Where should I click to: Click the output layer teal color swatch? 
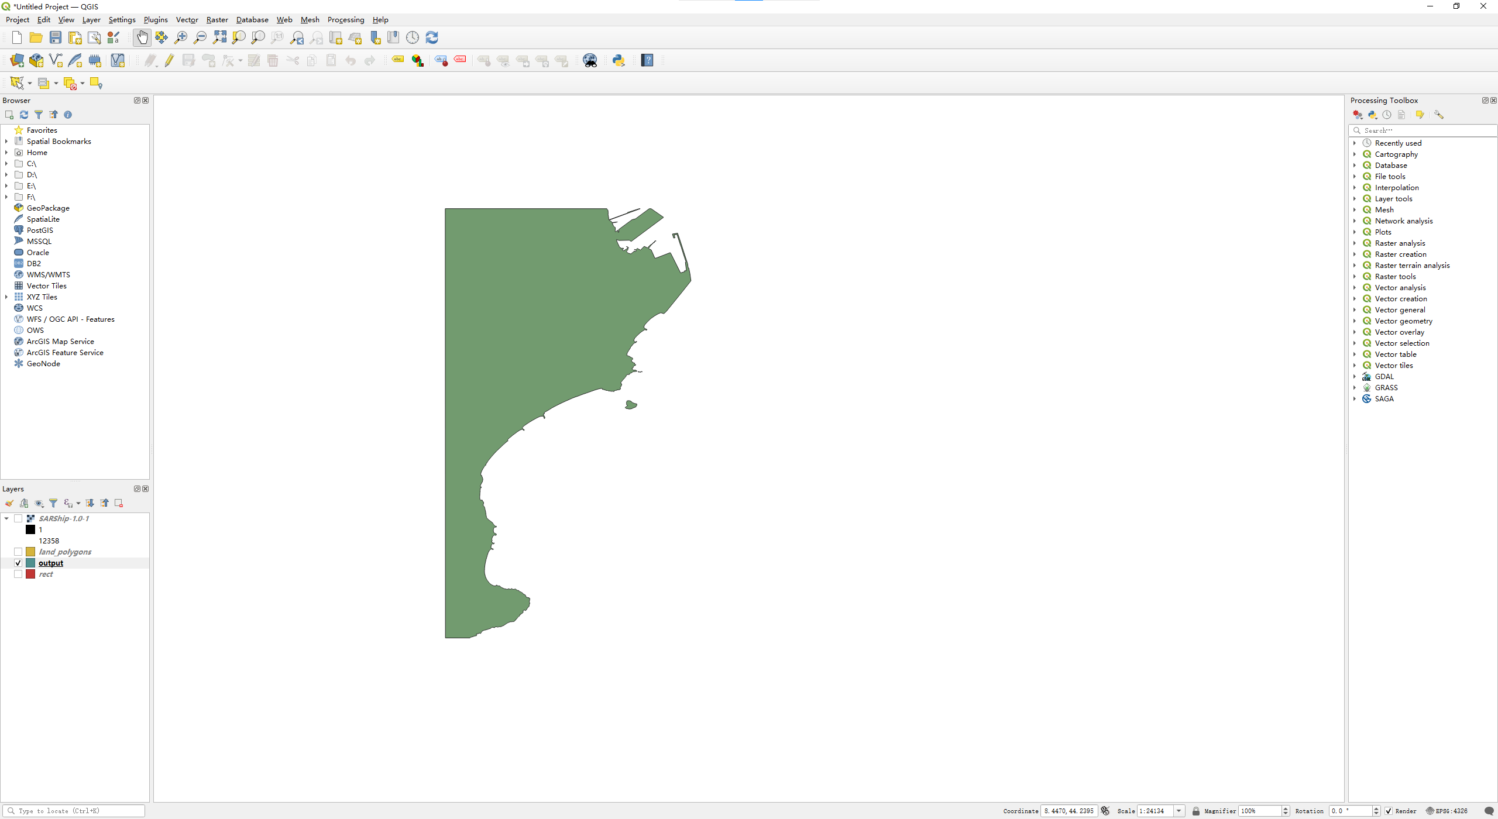[x=30, y=563]
